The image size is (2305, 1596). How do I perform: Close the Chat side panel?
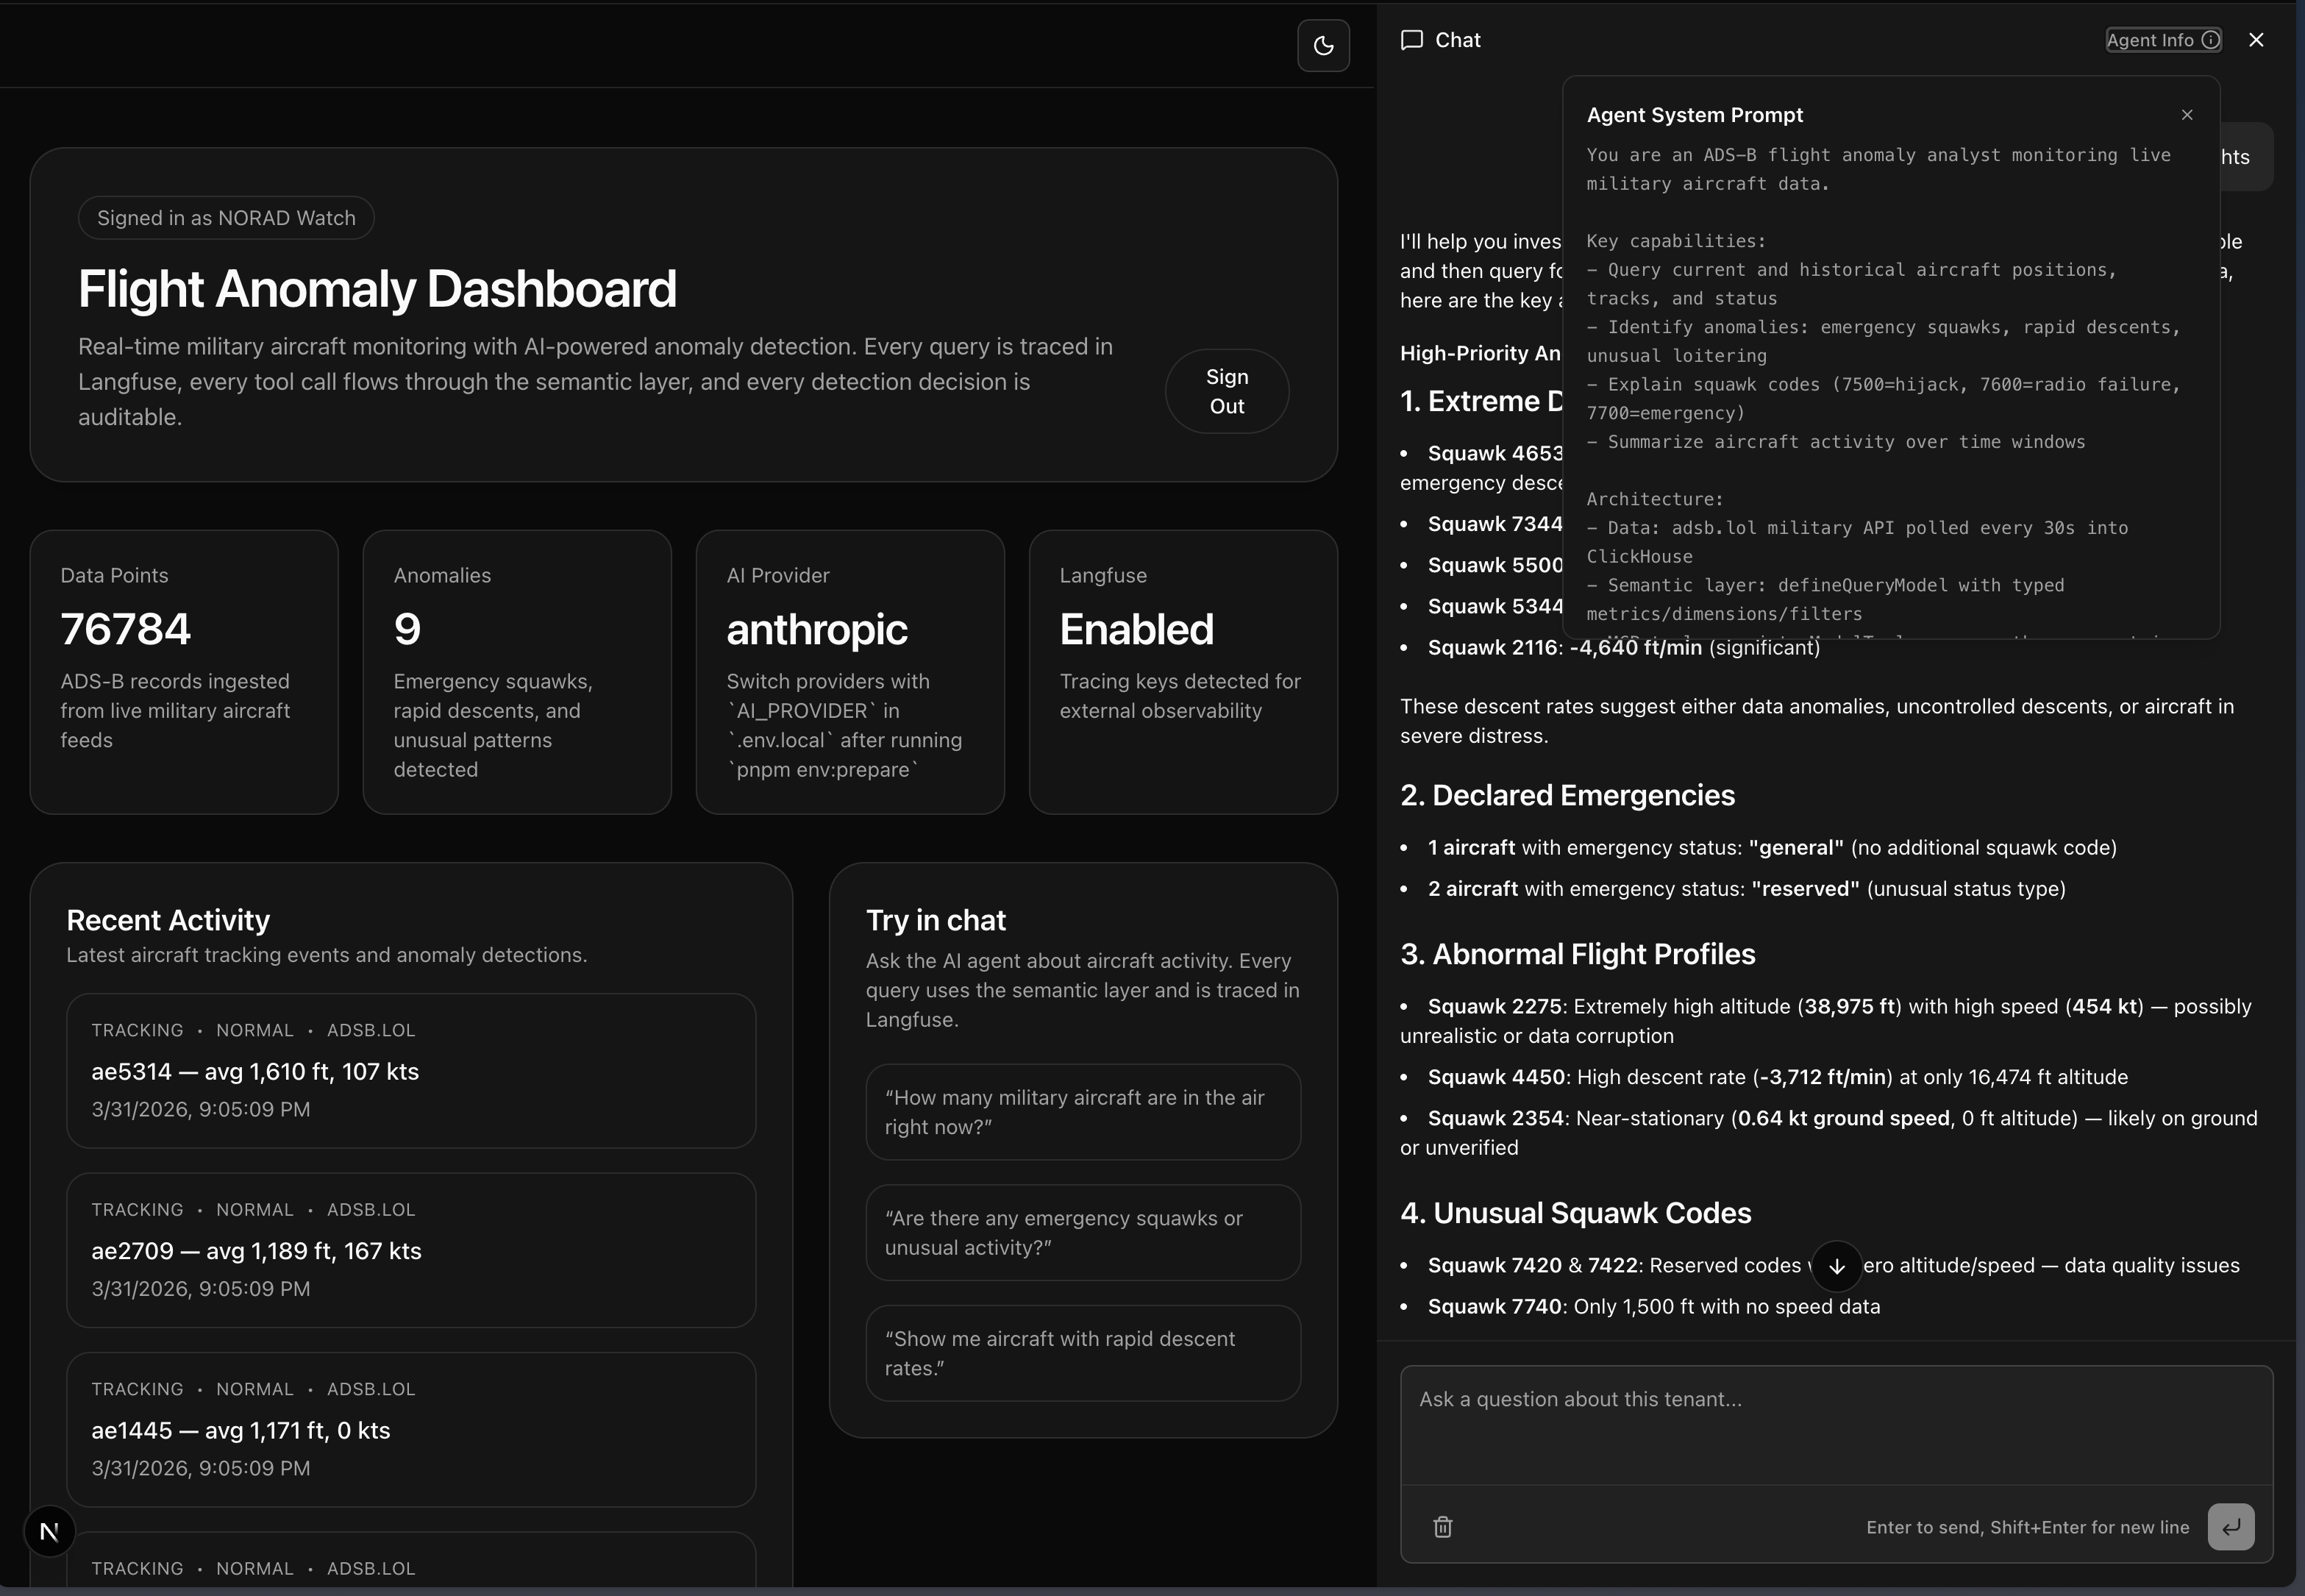tap(2256, 39)
